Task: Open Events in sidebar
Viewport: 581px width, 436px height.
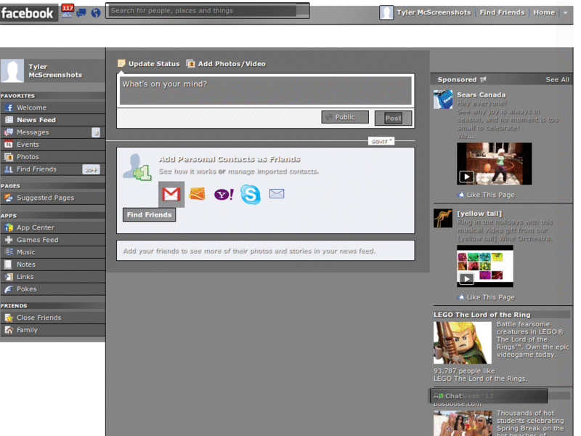Action: [53, 144]
